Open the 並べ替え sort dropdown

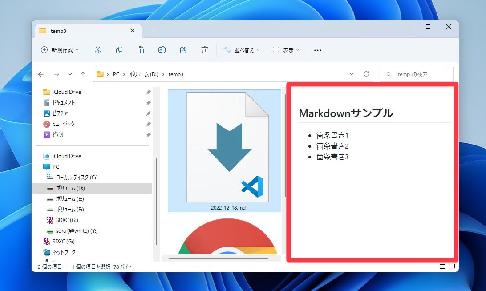[x=242, y=50]
